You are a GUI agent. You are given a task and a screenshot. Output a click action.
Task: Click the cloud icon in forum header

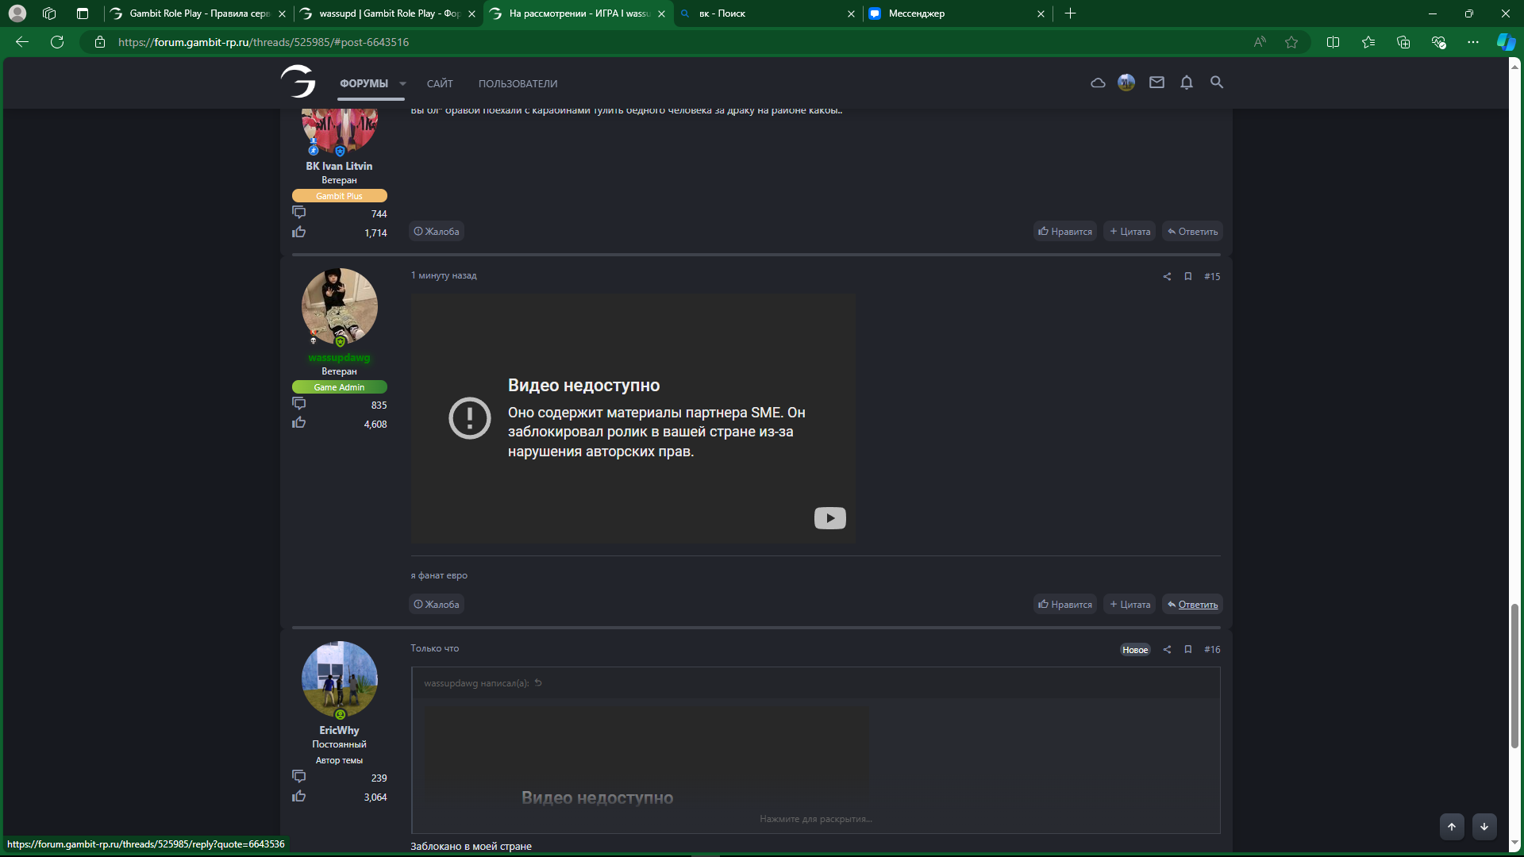click(1098, 83)
